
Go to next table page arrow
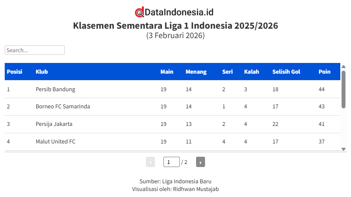pyautogui.click(x=200, y=162)
